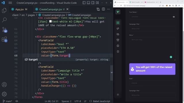Click the 'Write a title' placeholder string
Viewport: 184px width, 103px height.
coord(71,74)
